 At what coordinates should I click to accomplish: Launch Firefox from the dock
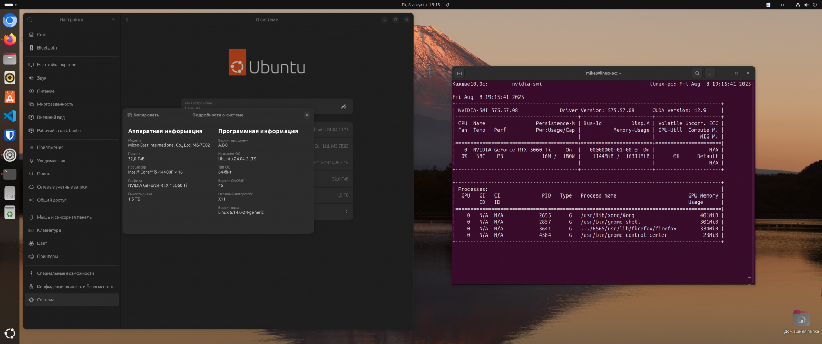click(10, 39)
